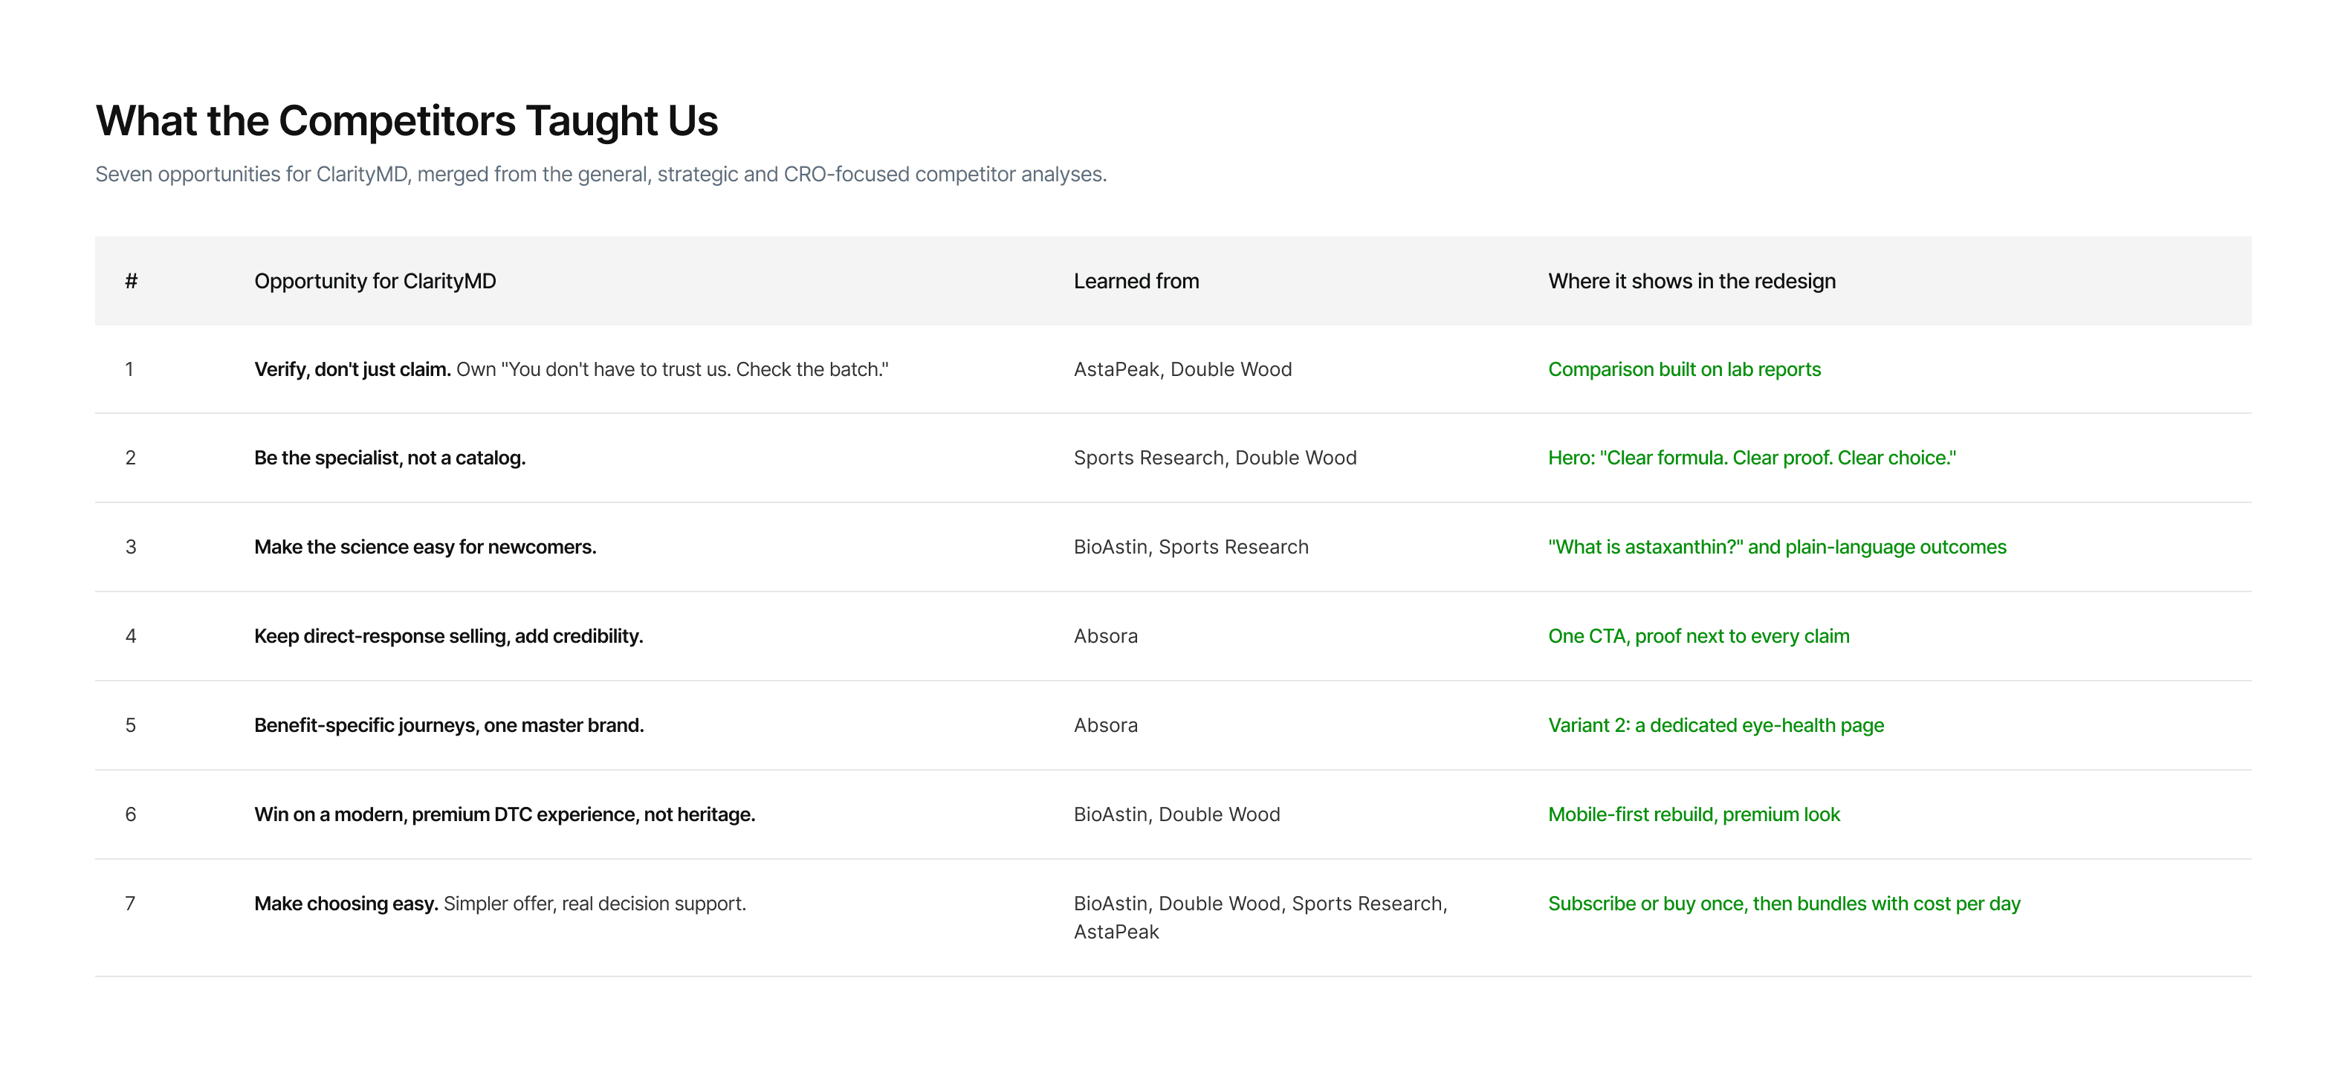2347x1073 pixels.
Task: Open "Subscribe or buy once, then bundles" link
Action: [x=1784, y=904]
